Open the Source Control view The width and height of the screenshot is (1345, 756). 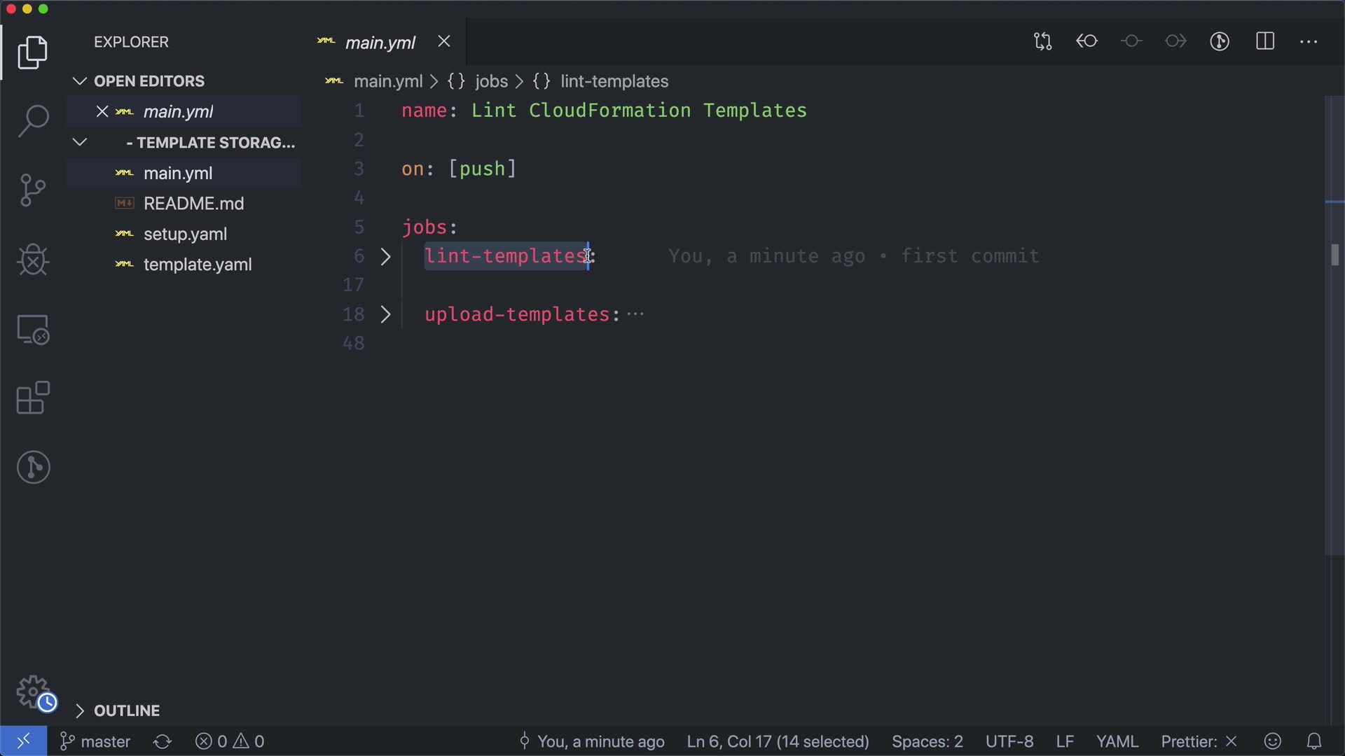[33, 190]
